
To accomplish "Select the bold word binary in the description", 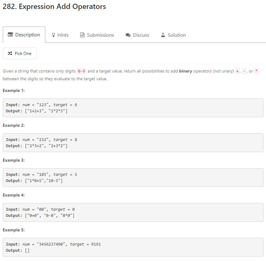I will 185,71.
